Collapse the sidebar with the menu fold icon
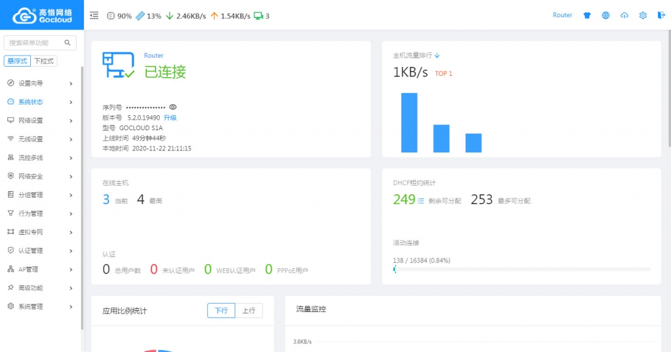 (94, 16)
